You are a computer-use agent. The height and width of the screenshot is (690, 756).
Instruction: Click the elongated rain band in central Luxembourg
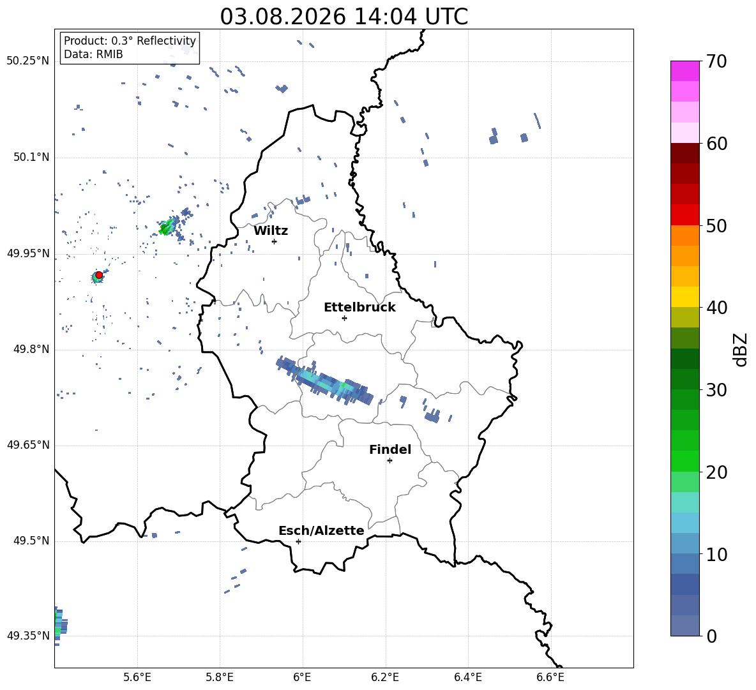[324, 381]
